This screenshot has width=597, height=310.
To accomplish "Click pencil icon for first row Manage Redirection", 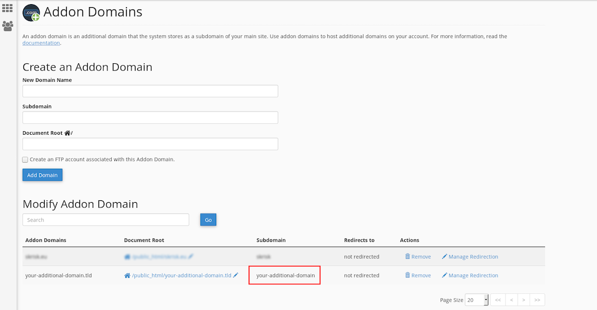I will [444, 257].
